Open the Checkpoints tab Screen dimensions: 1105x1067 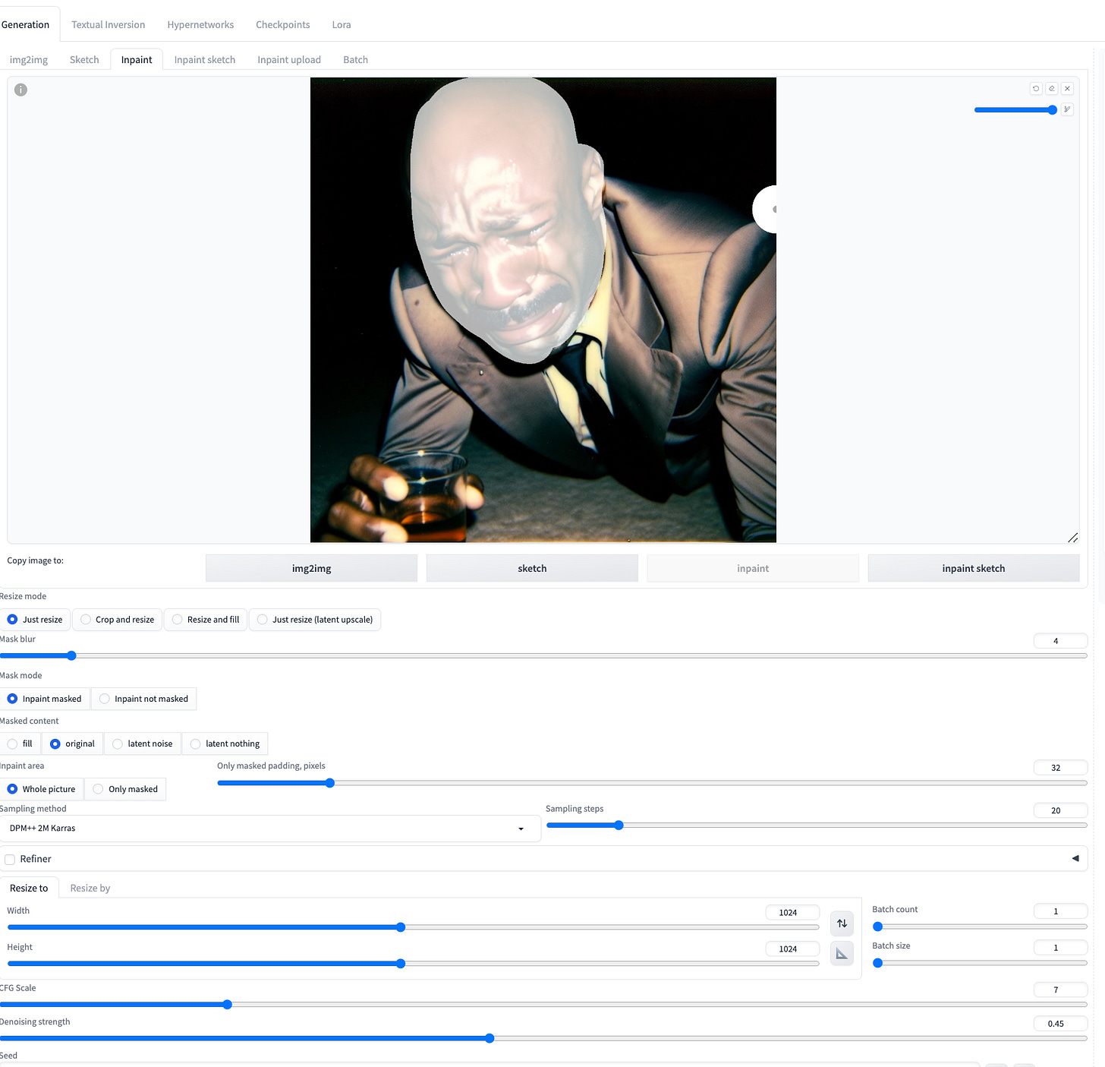(282, 25)
